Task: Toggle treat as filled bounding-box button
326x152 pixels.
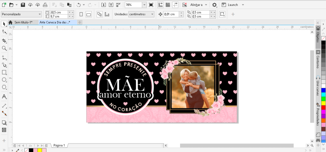Action: pyautogui.click(x=222, y=14)
